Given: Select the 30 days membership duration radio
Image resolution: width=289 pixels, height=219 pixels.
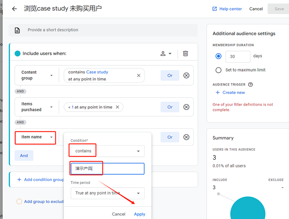Looking at the screenshot, I should [x=218, y=56].
